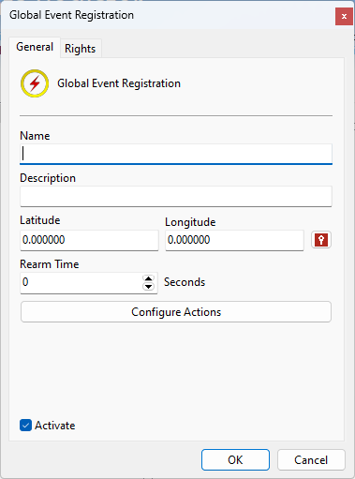Open Configure Actions

point(176,312)
